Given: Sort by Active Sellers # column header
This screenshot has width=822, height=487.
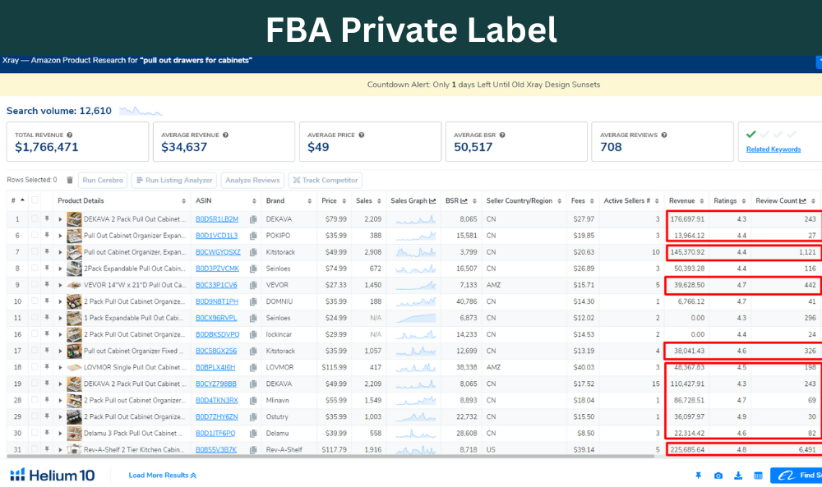Looking at the screenshot, I should coord(656,201).
